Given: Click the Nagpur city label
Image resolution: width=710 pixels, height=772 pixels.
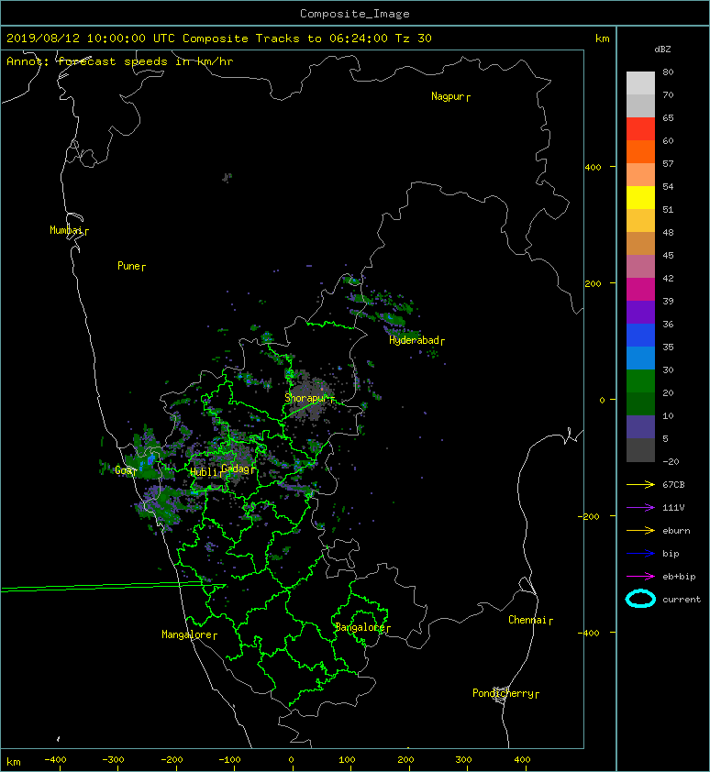Looking at the screenshot, I should (448, 96).
